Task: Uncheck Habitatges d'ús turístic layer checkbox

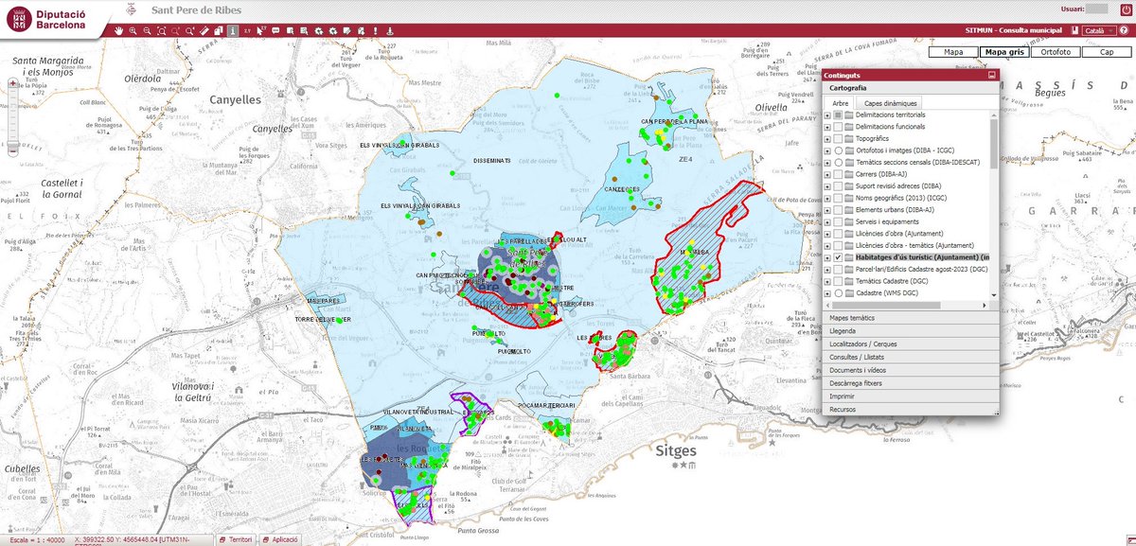Action: pos(839,257)
